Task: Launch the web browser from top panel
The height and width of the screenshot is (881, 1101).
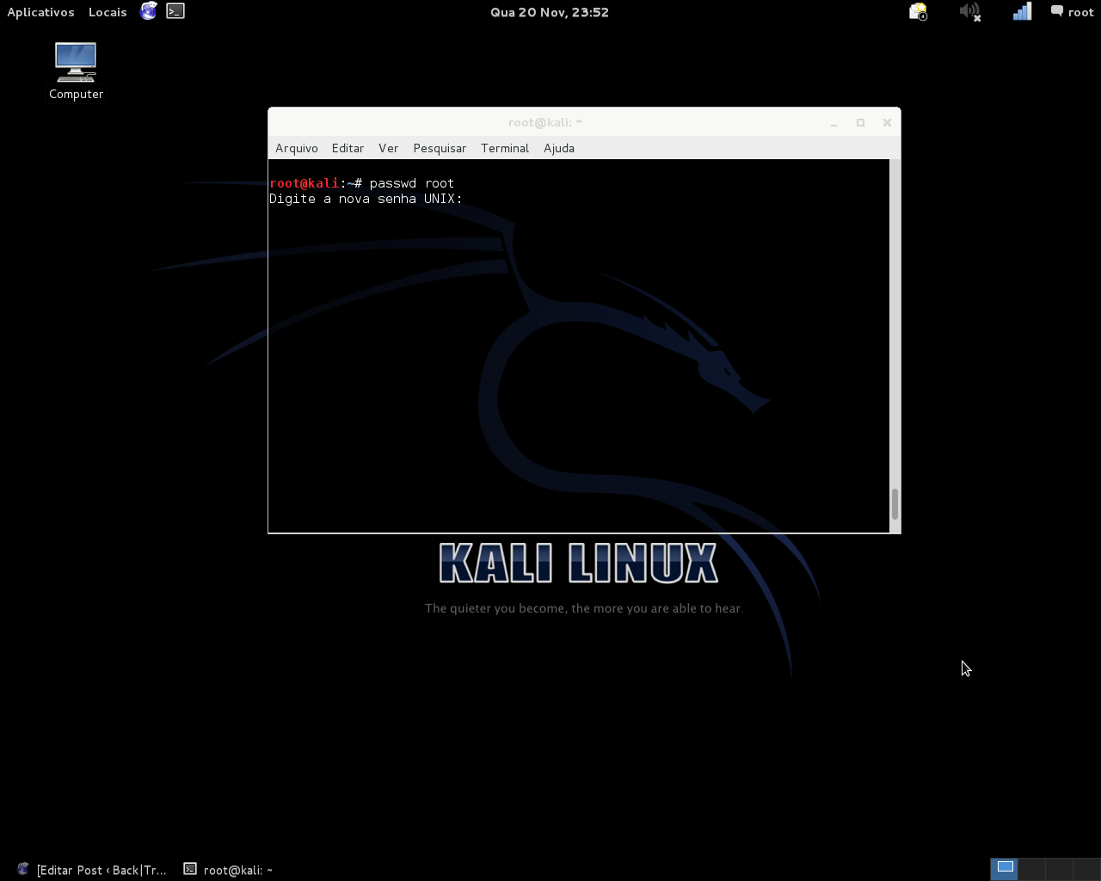Action: tap(149, 11)
